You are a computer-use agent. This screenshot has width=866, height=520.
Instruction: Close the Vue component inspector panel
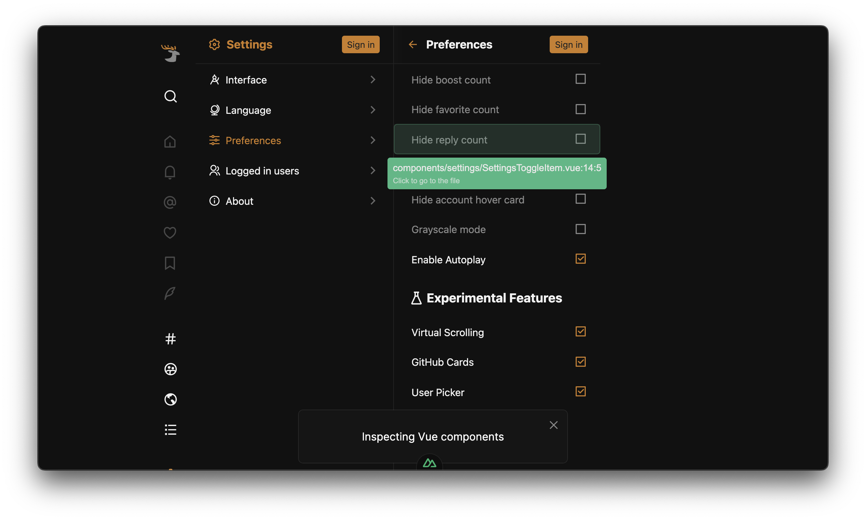[x=553, y=425]
